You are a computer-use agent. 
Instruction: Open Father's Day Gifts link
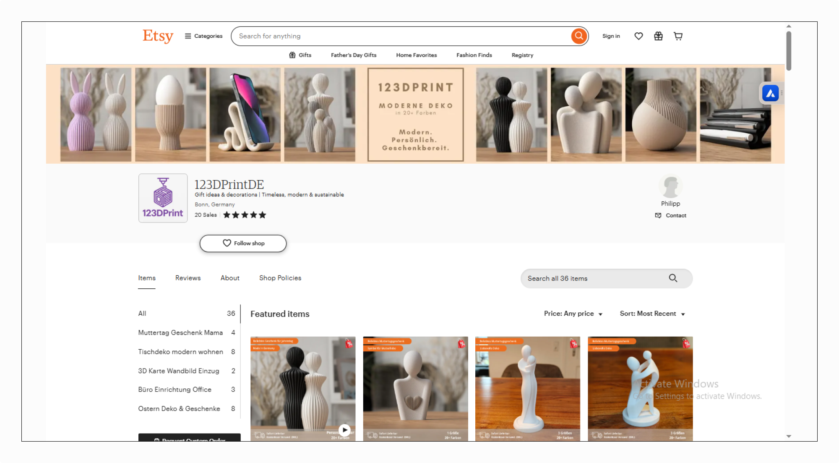(354, 55)
